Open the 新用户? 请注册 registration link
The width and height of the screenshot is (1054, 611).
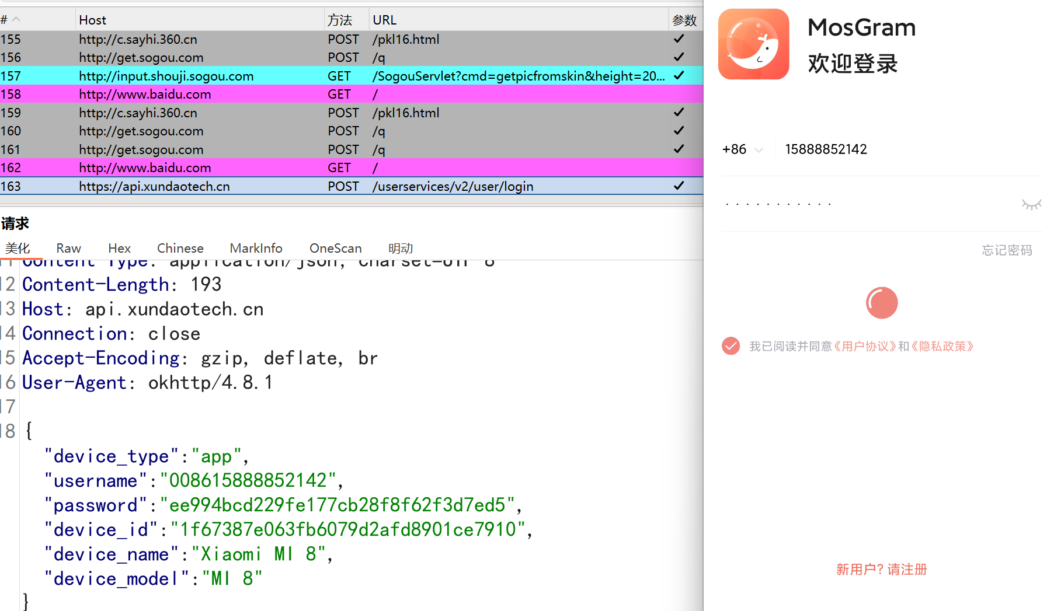pyautogui.click(x=881, y=570)
